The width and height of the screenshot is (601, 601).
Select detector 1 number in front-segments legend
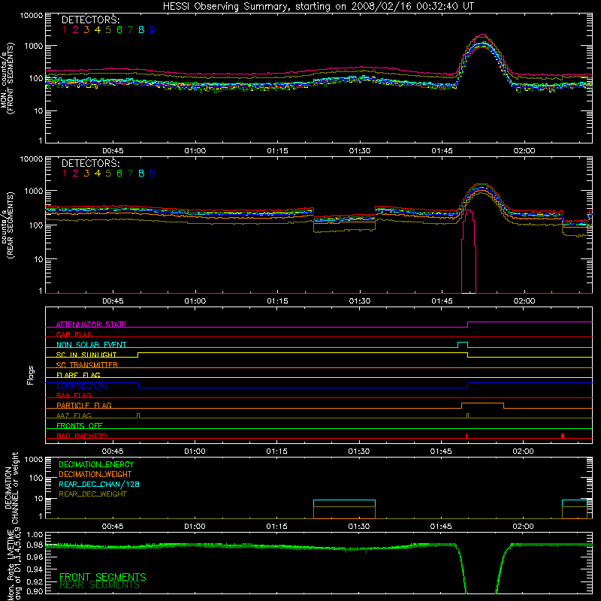pyautogui.click(x=65, y=30)
